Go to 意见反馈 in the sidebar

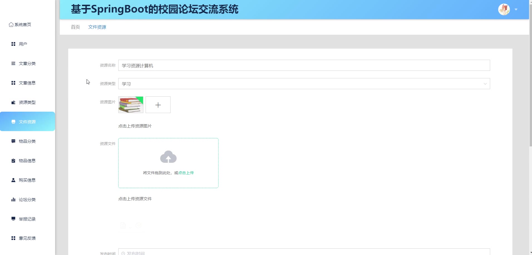[x=27, y=238]
